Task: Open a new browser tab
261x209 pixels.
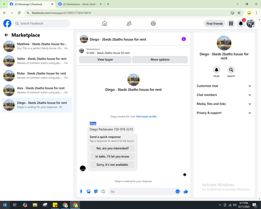Action: click(108, 4)
